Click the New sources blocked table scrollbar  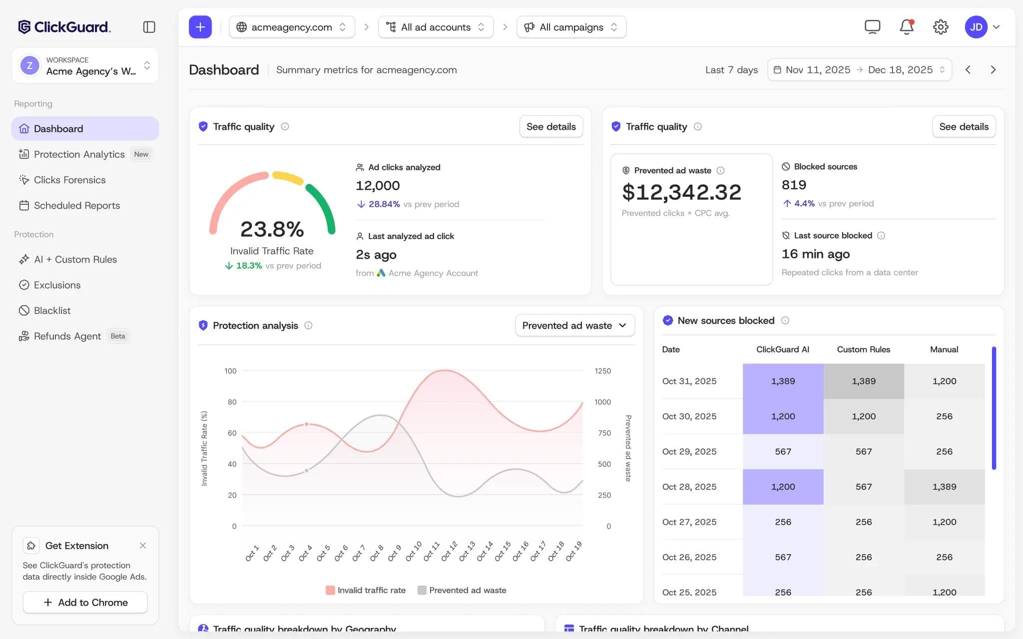point(994,408)
